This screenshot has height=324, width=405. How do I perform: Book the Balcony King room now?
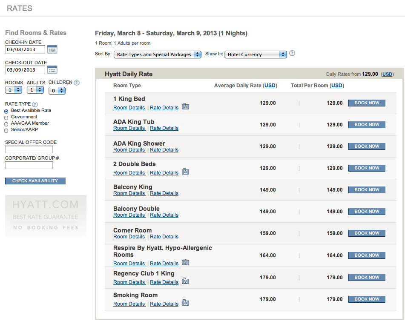[x=367, y=190]
